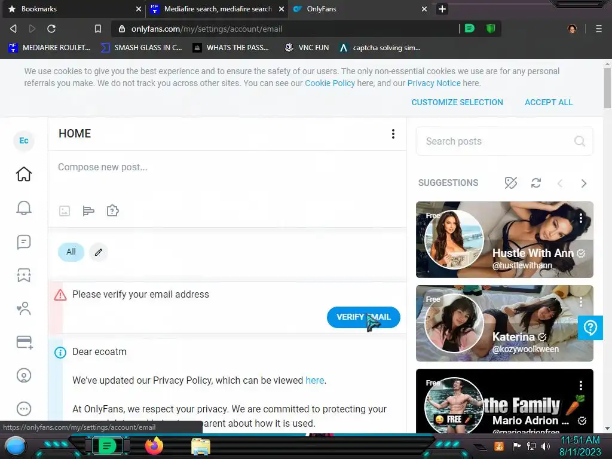Click the search magnifier icon
612x459 pixels.
(x=580, y=141)
